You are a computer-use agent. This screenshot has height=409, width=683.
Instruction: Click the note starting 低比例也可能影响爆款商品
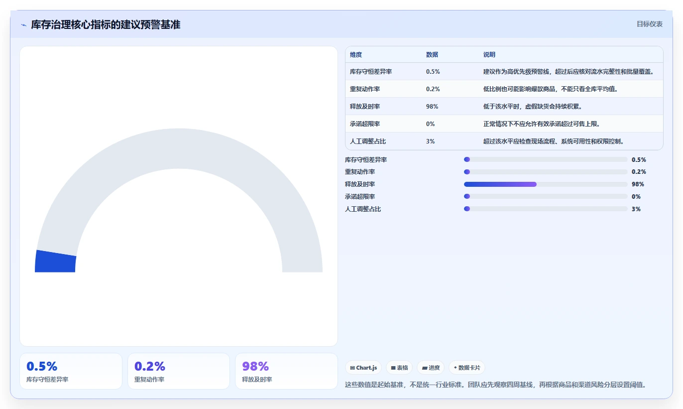pyautogui.click(x=551, y=89)
